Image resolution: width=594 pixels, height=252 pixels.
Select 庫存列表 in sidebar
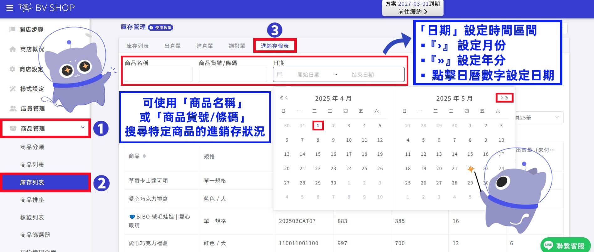45,182
